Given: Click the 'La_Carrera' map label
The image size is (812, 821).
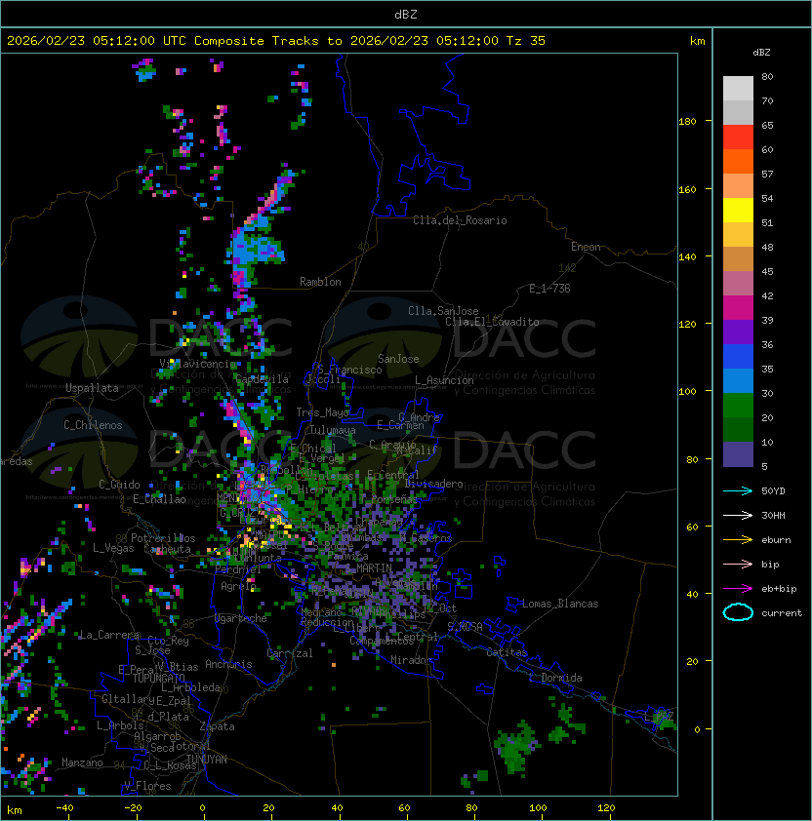Looking at the screenshot, I should 109,635.
